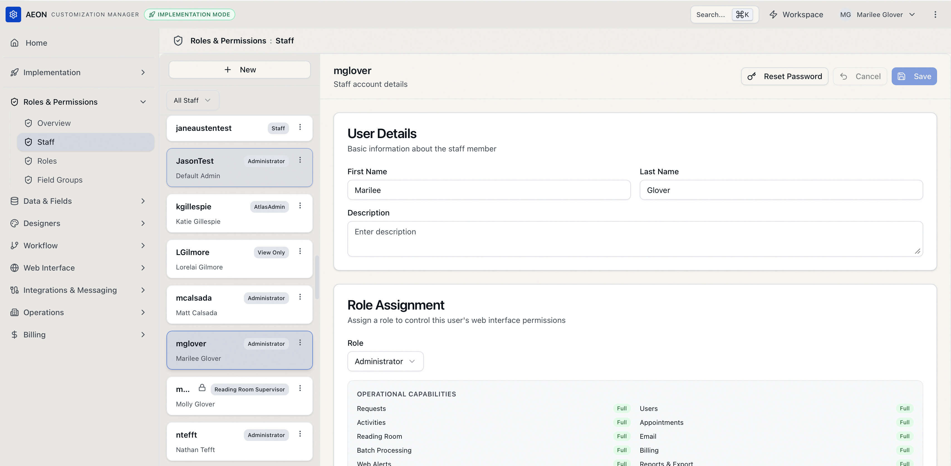
Task: Click the Full badge next to Requests
Action: (x=622, y=408)
